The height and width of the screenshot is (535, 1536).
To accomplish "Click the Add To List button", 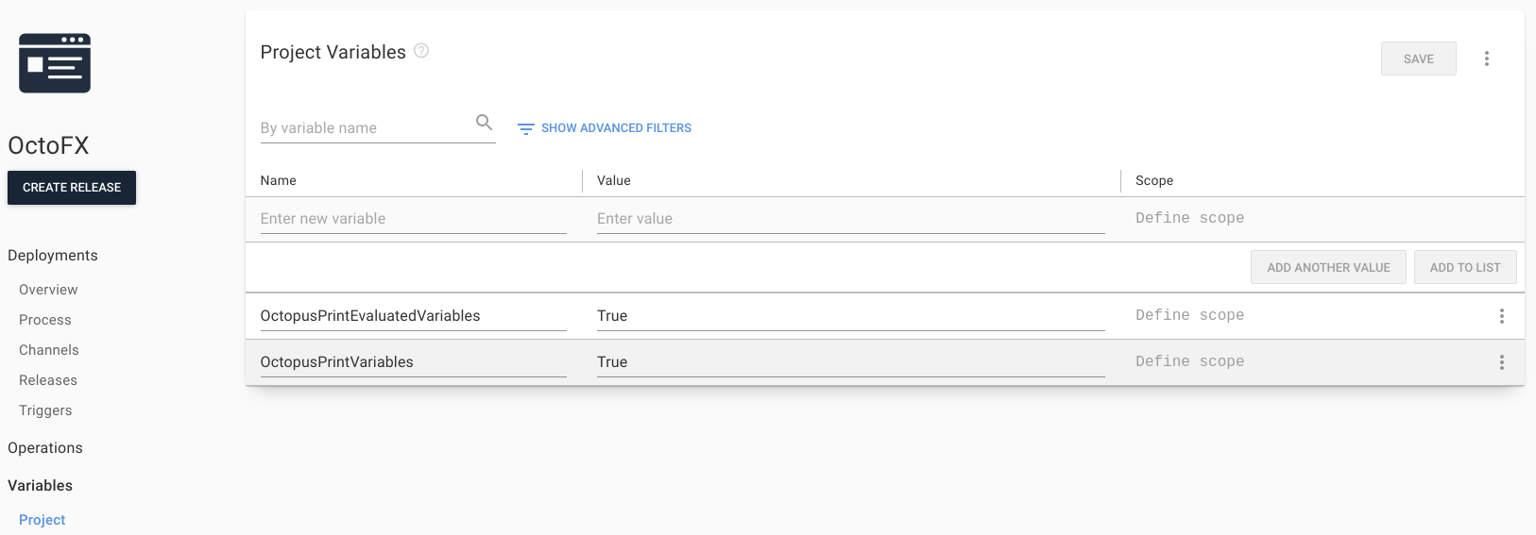I will [1464, 267].
